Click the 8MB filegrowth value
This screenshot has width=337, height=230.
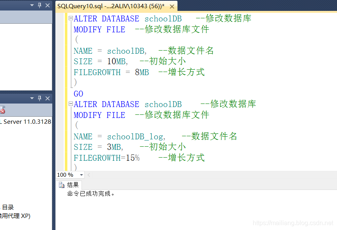pos(142,72)
